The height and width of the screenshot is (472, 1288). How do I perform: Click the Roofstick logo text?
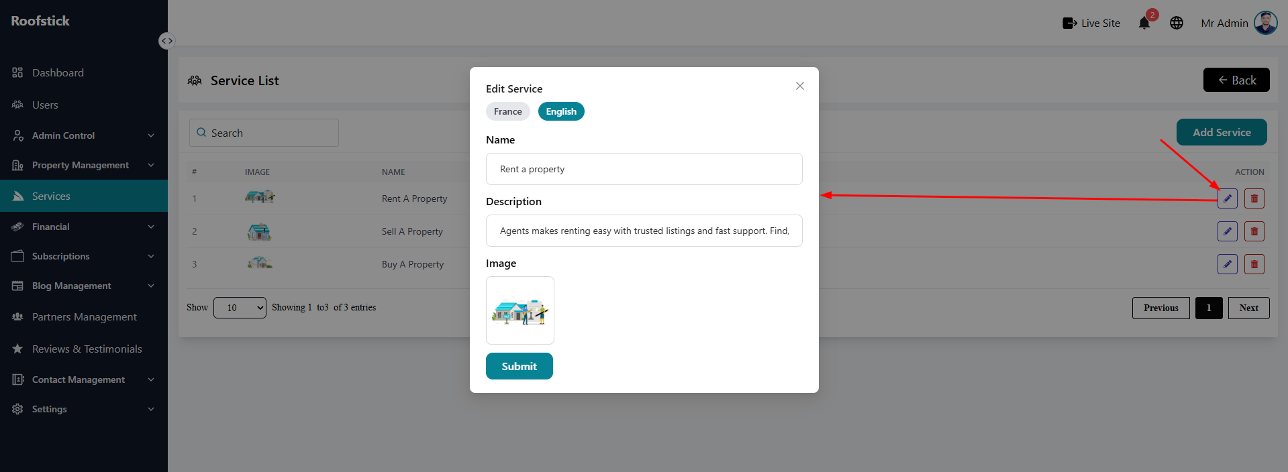pos(40,21)
